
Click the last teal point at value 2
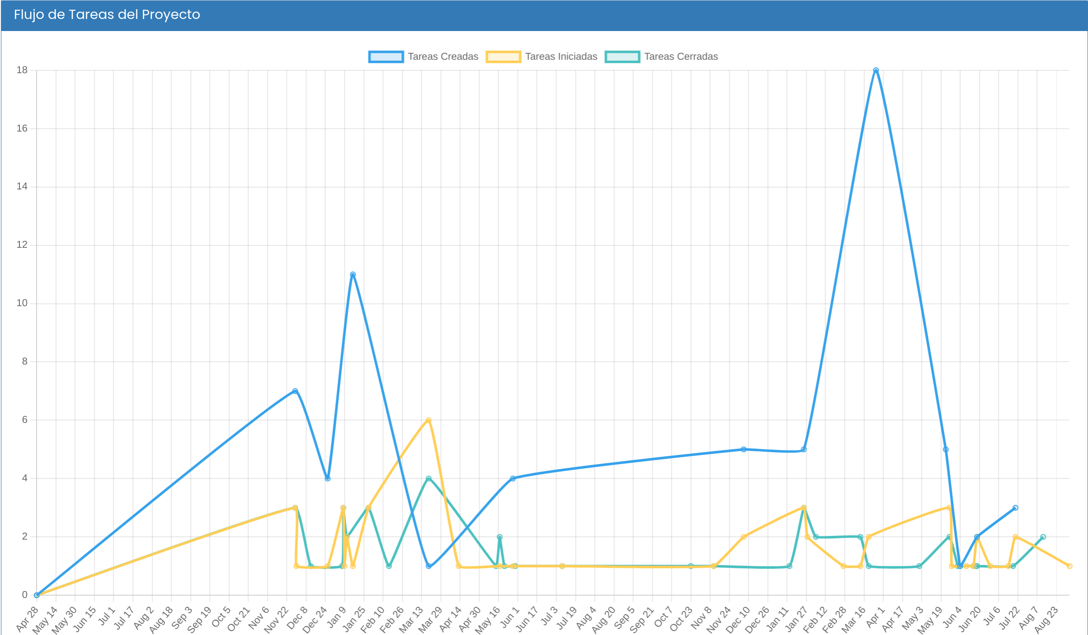(x=1043, y=537)
